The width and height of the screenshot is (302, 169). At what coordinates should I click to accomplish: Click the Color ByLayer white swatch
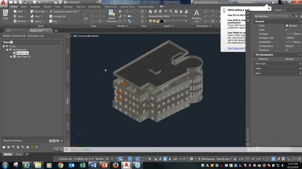(x=287, y=25)
